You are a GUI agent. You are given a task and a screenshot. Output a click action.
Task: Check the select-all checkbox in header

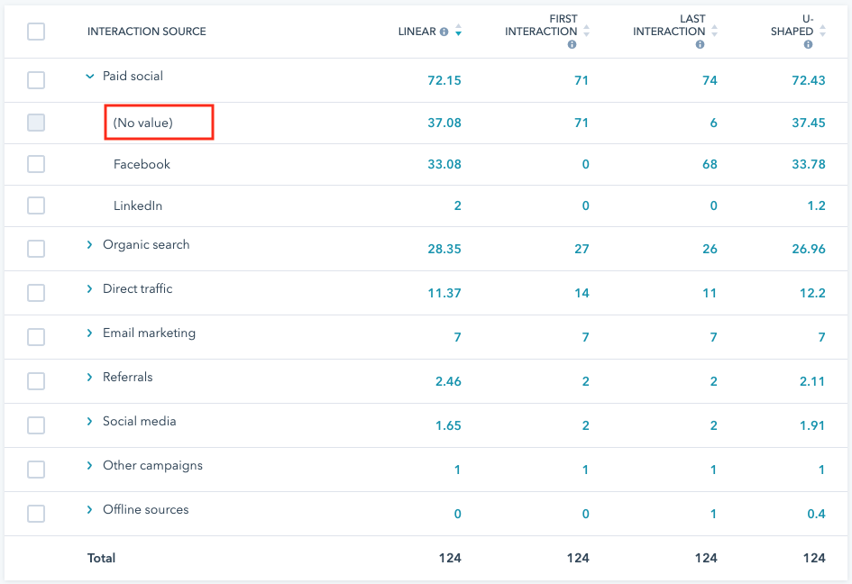[36, 32]
